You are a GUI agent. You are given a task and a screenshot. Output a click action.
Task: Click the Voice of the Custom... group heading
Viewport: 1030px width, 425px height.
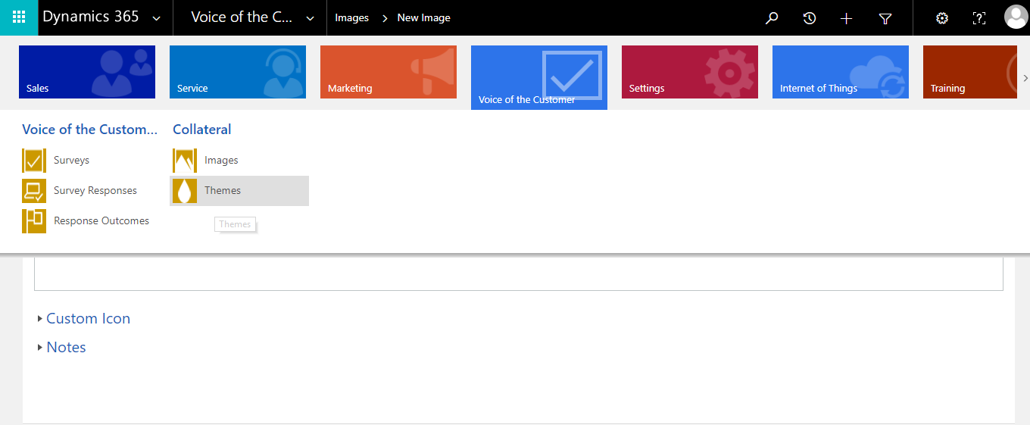pyautogui.click(x=90, y=130)
